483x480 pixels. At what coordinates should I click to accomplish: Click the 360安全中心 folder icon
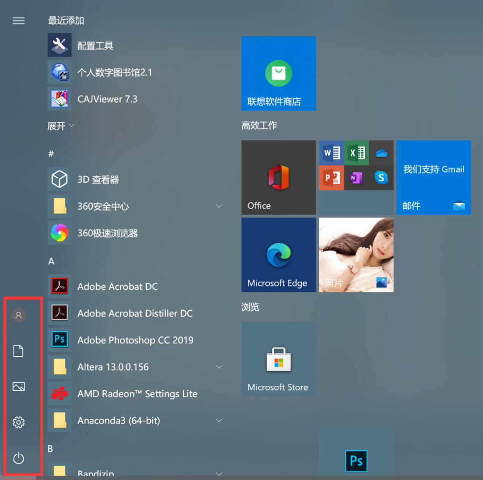[59, 206]
